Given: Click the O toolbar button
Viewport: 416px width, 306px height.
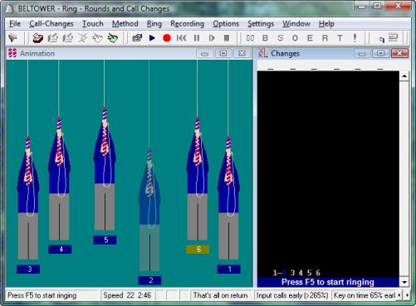Looking at the screenshot, I should click(x=295, y=38).
